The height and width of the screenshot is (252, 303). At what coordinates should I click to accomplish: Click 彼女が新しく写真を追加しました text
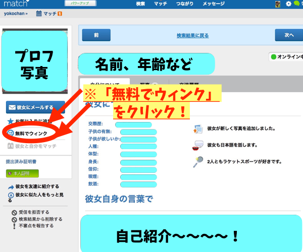click(x=241, y=129)
